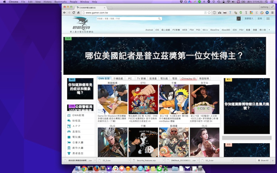The image size is (277, 173).
Task: Enter fullscreen with the Chrome window arrows
Action: (272, 7)
